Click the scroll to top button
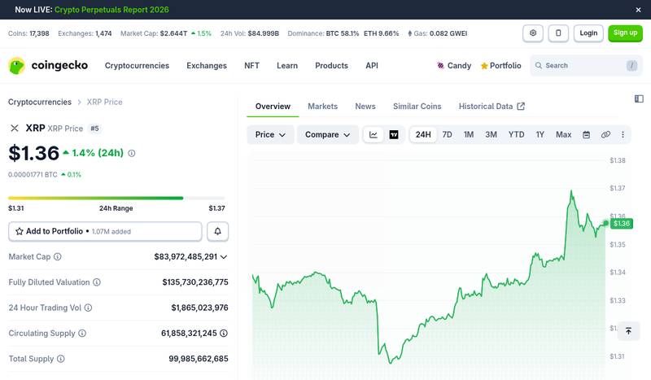Viewport: 651px width, 380px height. [x=628, y=331]
